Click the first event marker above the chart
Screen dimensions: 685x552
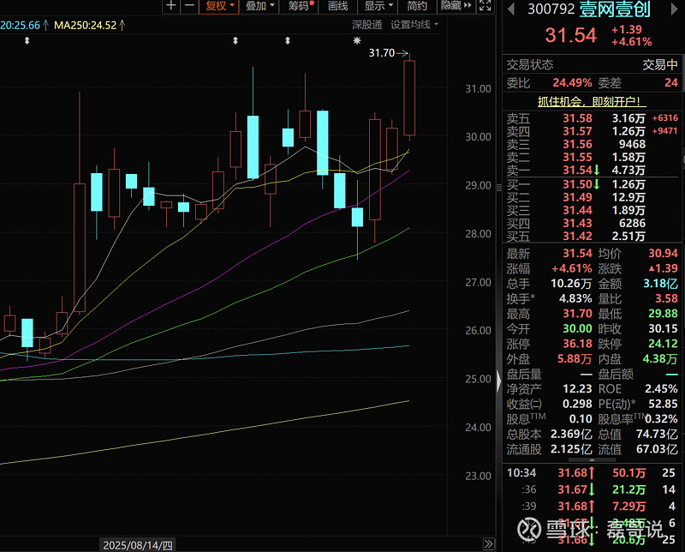(27, 40)
